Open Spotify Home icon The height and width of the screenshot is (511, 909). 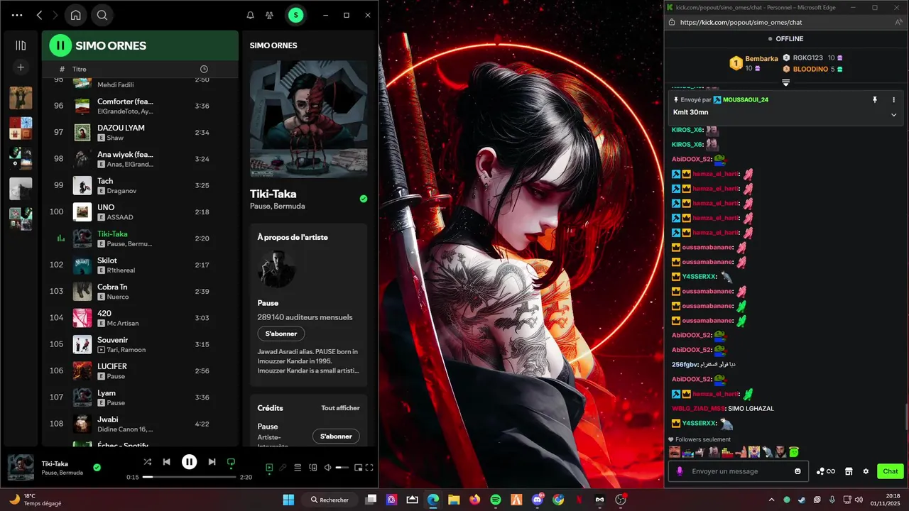pyautogui.click(x=75, y=15)
